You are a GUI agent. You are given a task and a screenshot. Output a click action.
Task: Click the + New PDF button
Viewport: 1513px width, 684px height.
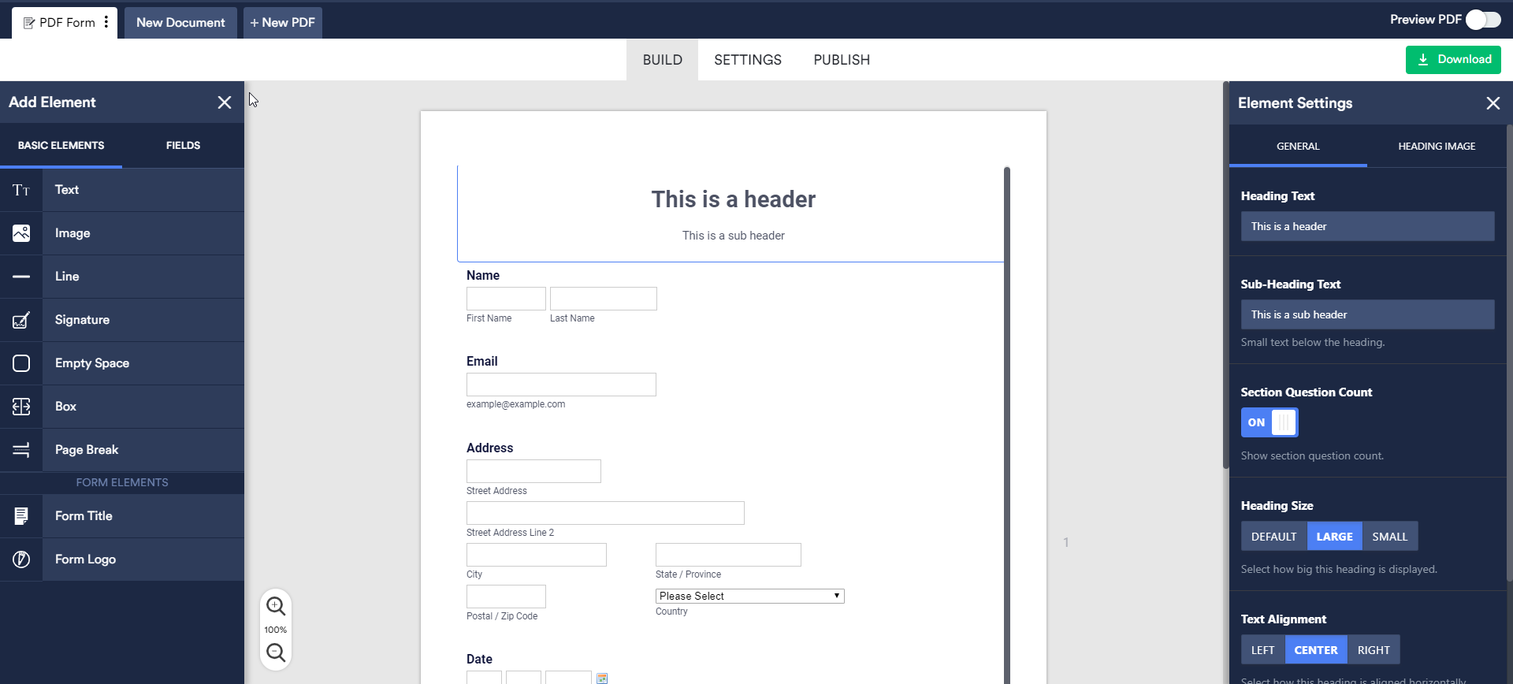[282, 23]
